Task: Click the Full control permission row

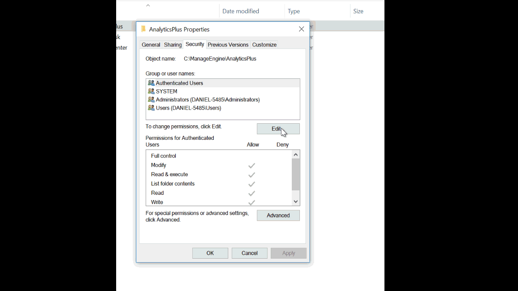Action: 219,156
